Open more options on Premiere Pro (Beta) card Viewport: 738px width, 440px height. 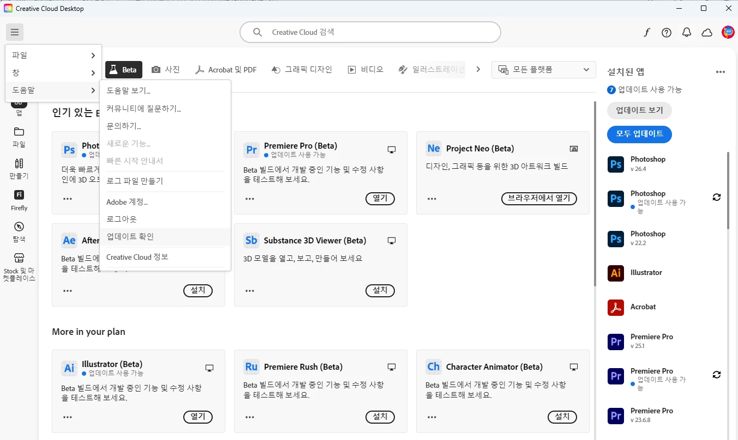point(250,199)
